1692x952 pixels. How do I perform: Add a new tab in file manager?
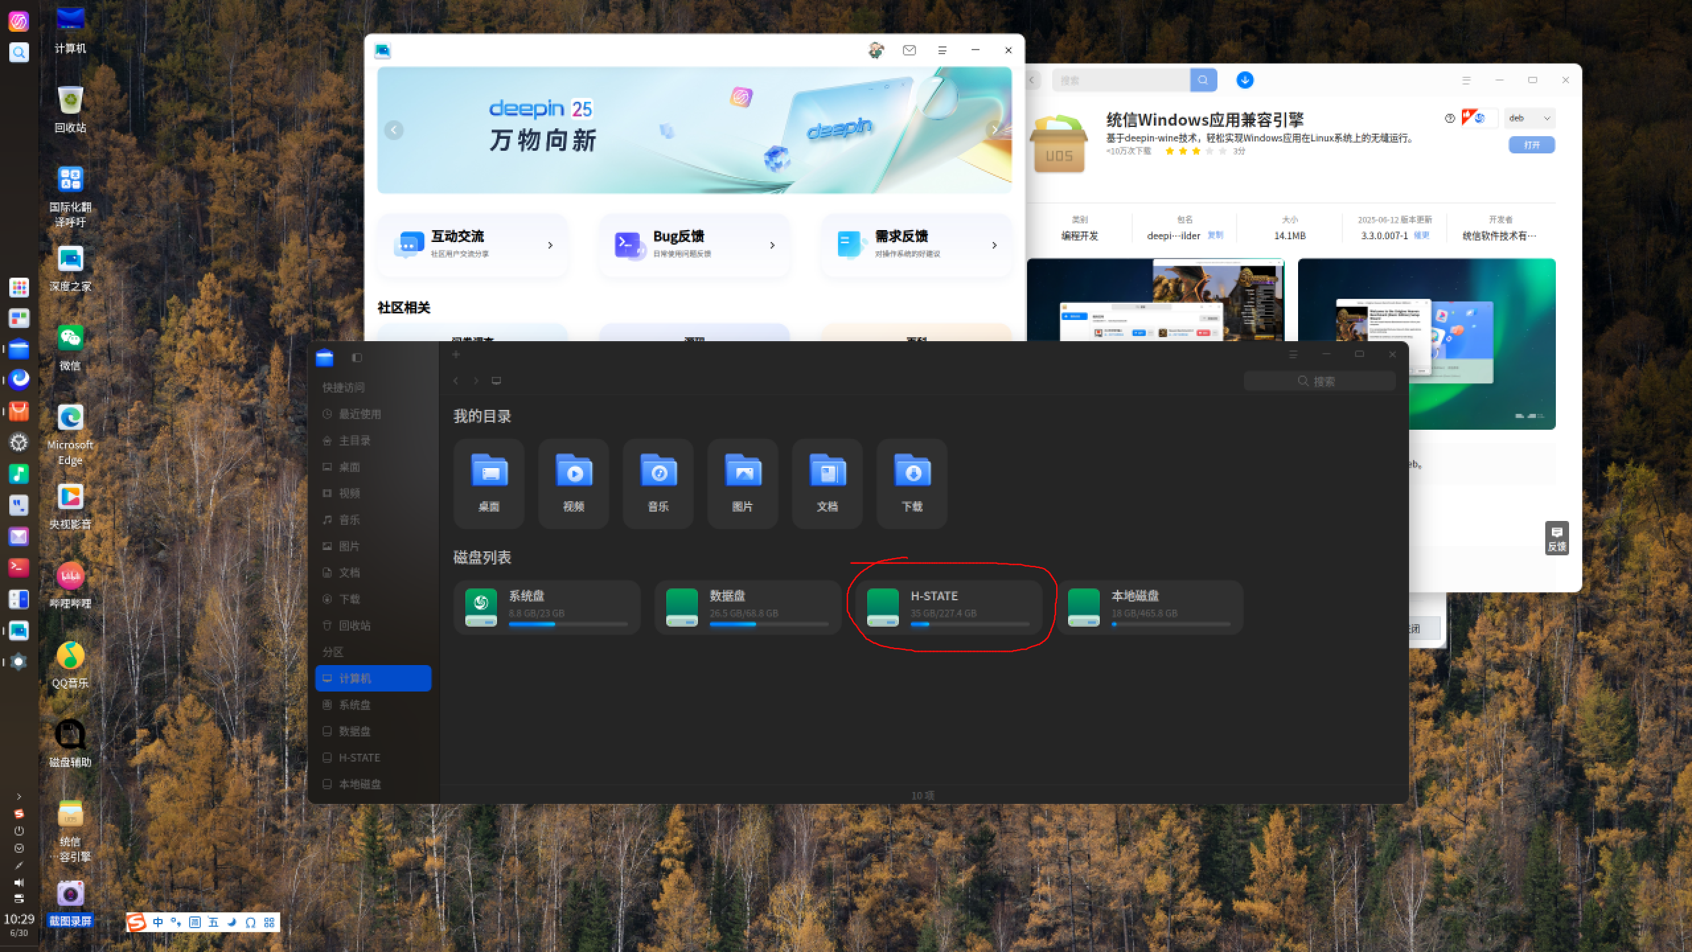(455, 355)
